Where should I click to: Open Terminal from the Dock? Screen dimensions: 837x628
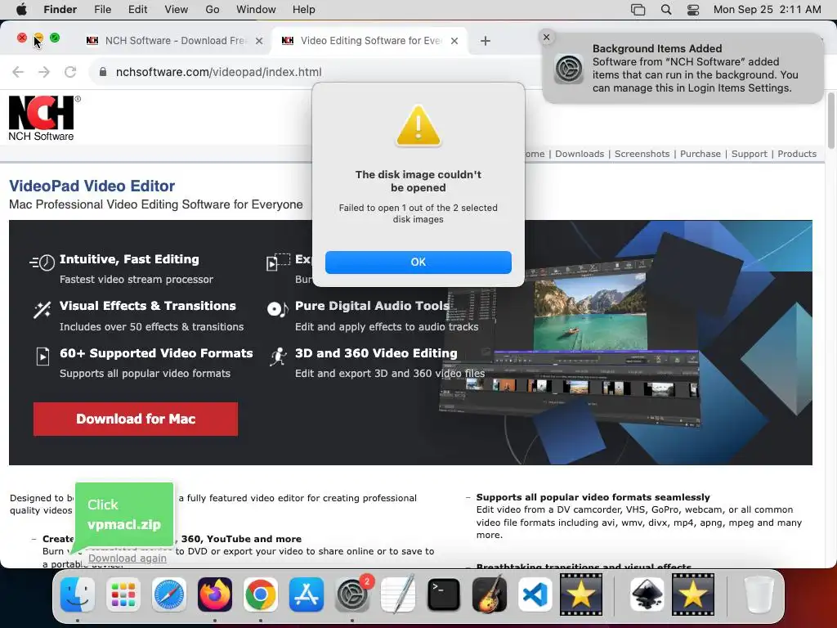click(444, 594)
